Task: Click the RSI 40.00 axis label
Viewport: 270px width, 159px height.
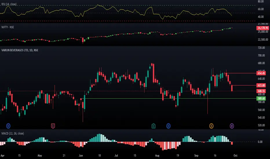Action: [x=261, y=17]
